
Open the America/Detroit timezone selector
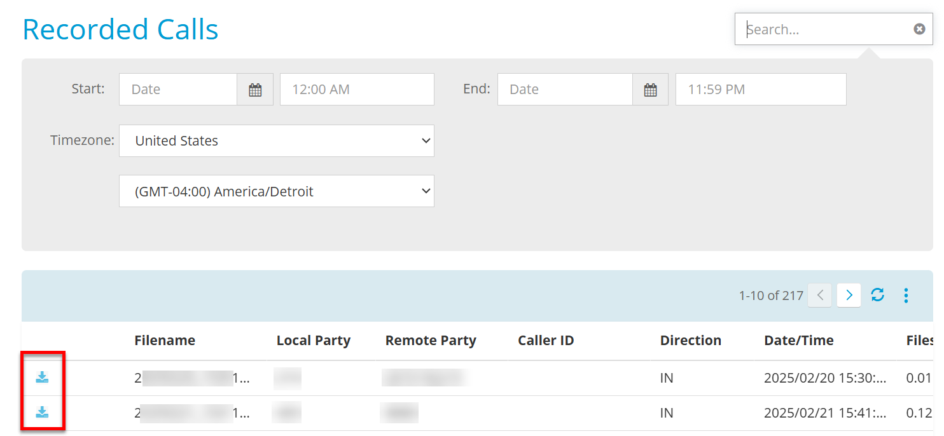(x=277, y=191)
